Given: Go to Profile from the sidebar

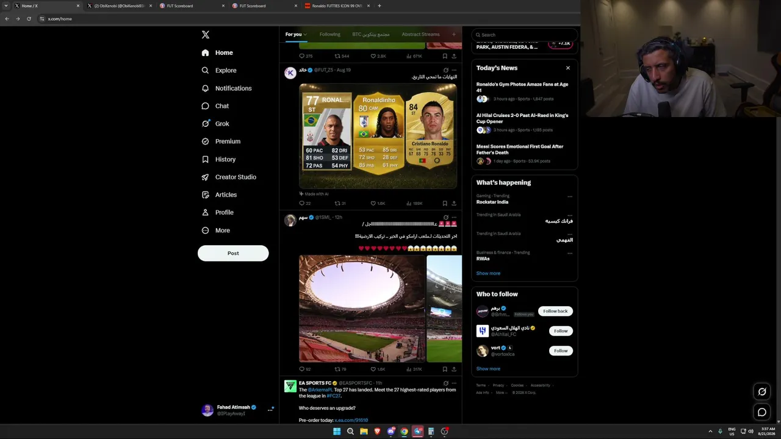Looking at the screenshot, I should coord(218,212).
